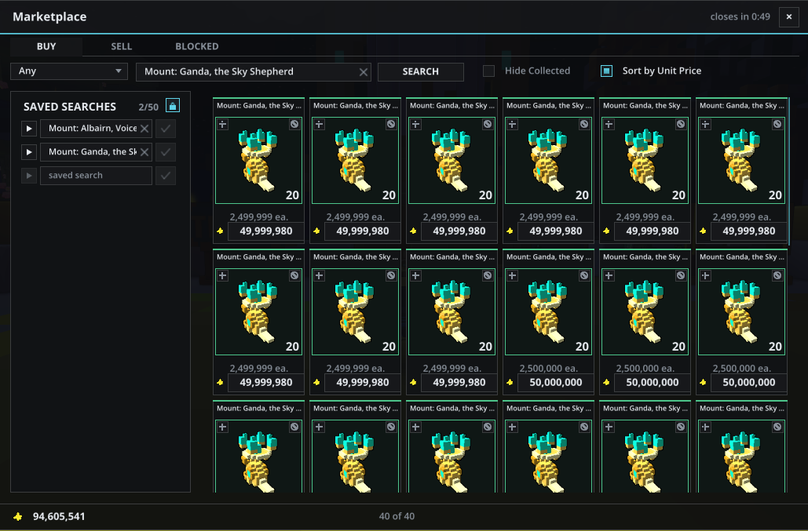
Task: Run the Mount: Ganda saved search play button
Action: coord(29,152)
